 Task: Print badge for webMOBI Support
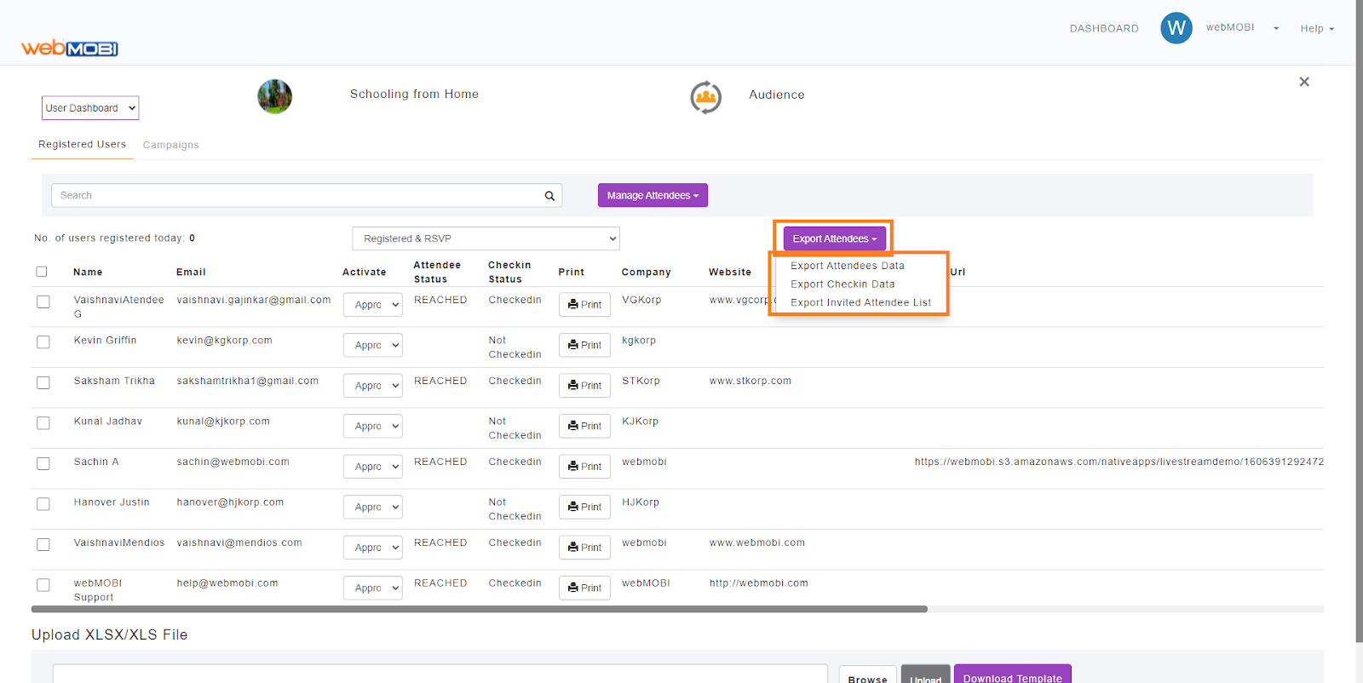[x=584, y=588]
